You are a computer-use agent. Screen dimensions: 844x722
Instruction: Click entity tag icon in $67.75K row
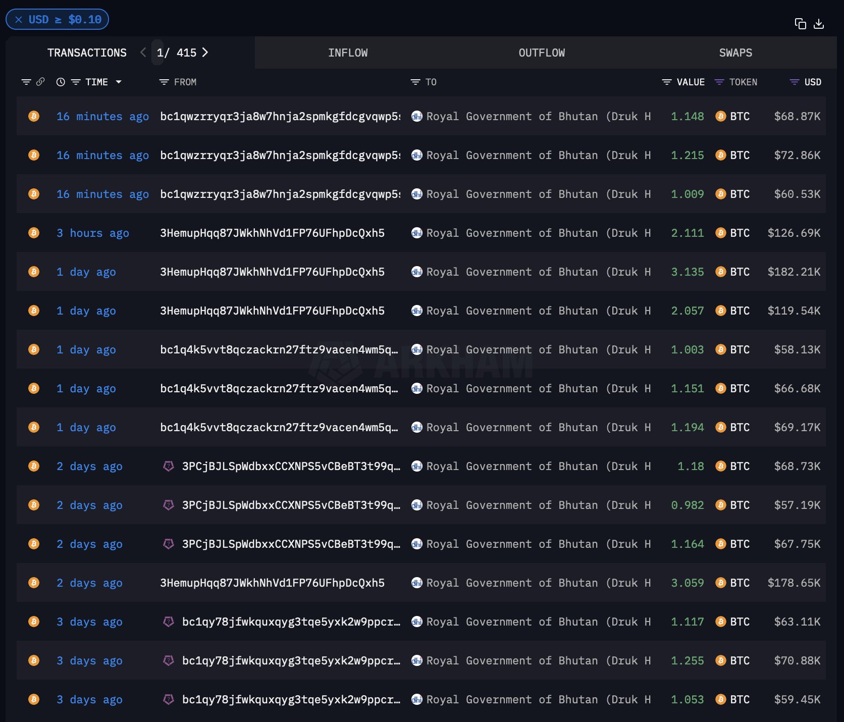click(x=169, y=544)
